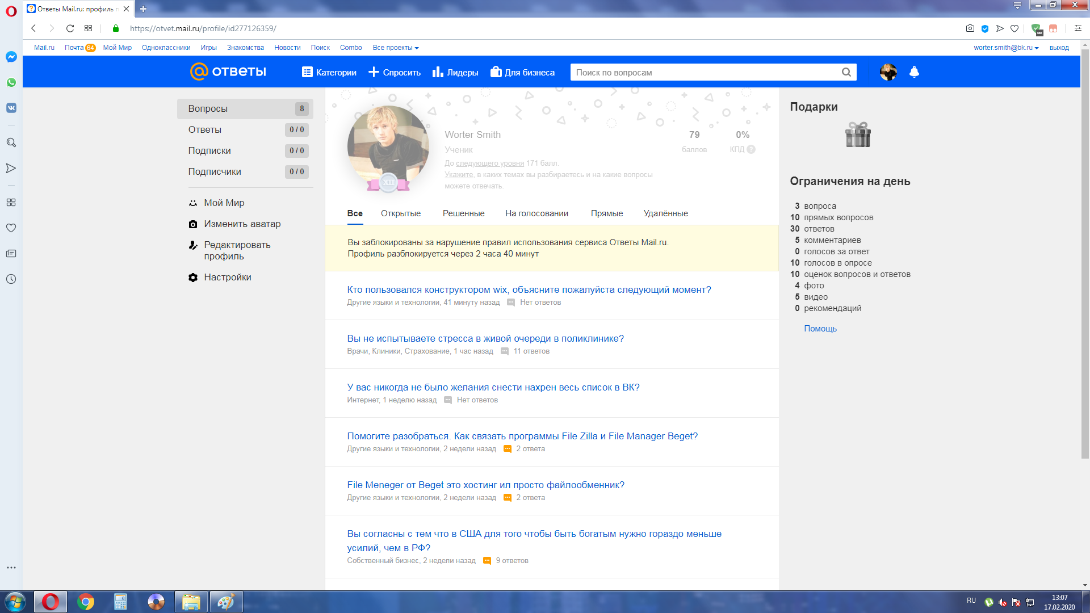Expand the worter.smith@bk.ru account menu
1090x613 pixels.
click(1006, 48)
